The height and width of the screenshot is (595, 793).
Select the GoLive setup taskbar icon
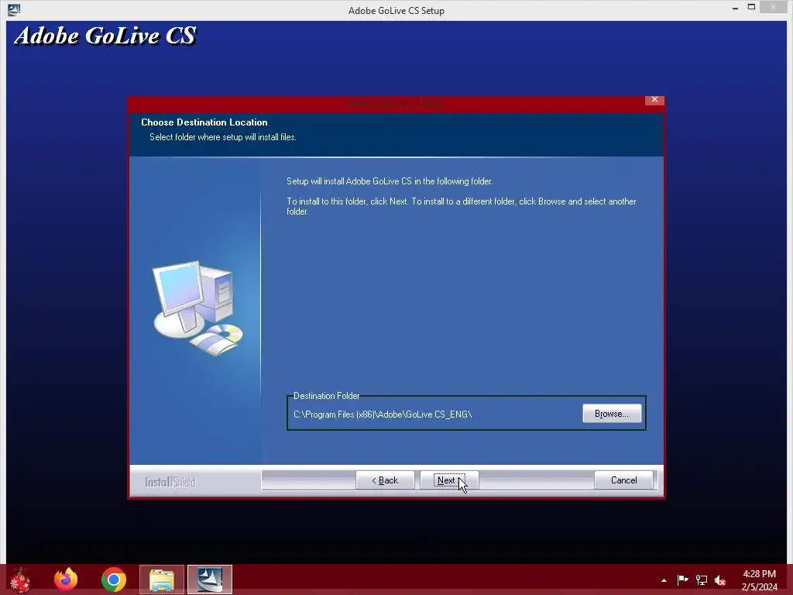(210, 580)
